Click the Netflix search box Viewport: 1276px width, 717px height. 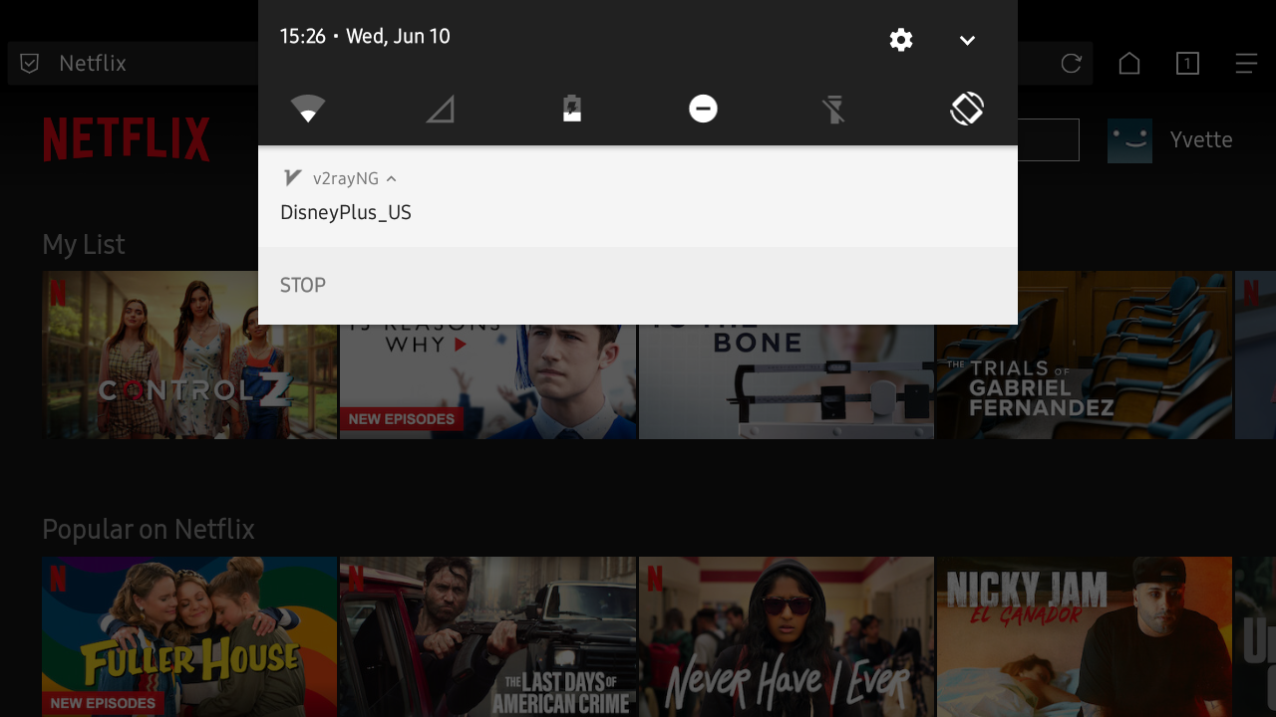pyautogui.click(x=1048, y=139)
